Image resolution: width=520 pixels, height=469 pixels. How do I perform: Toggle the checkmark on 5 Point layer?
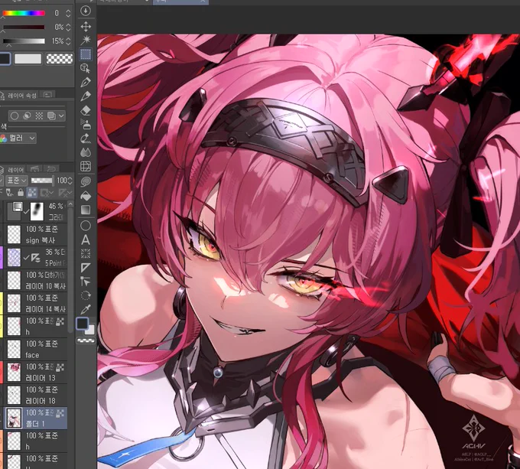click(27, 258)
